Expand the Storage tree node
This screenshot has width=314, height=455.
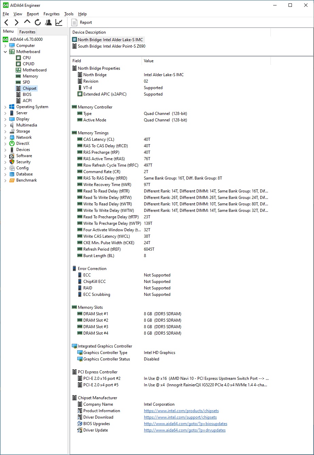click(x=5, y=131)
